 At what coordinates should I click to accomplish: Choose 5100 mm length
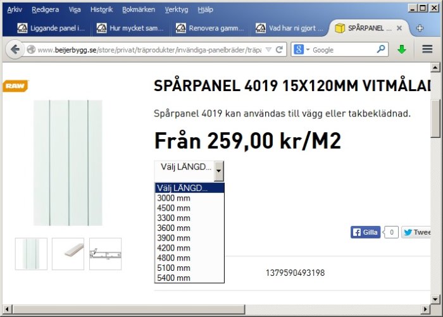click(190, 268)
